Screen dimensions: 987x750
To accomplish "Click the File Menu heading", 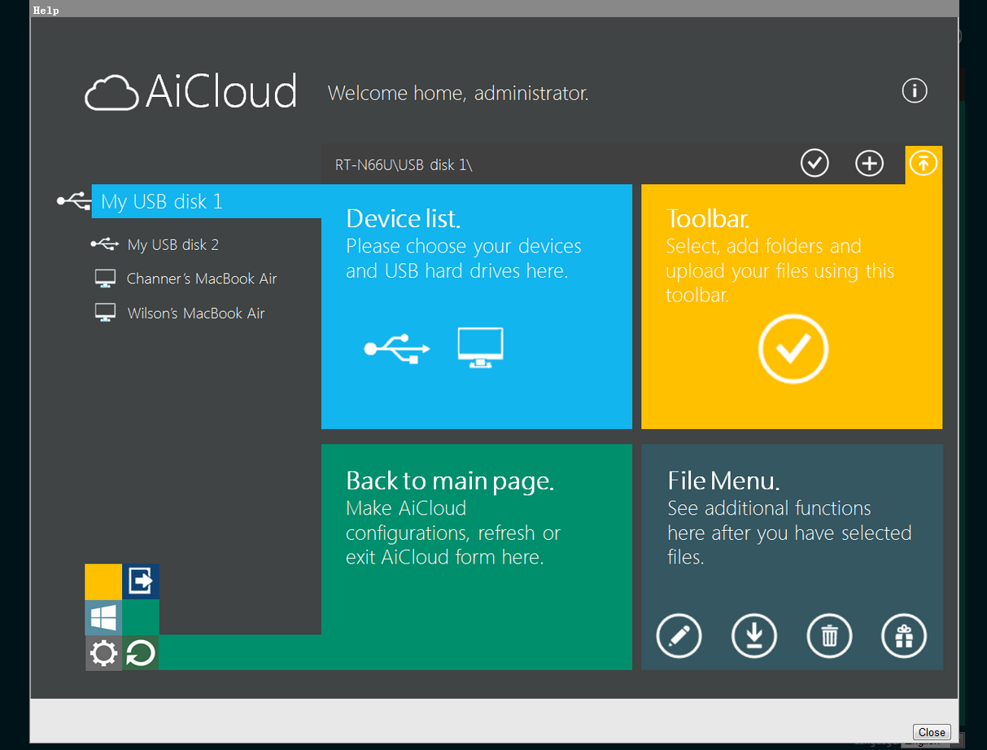I will point(723,480).
